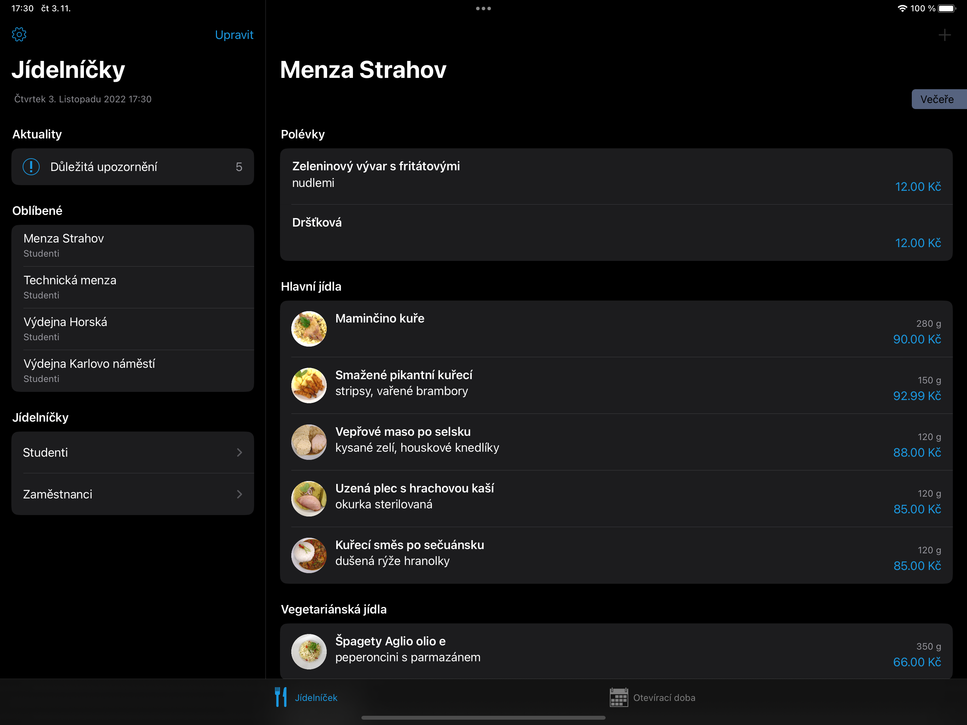Click the battery status icon
The image size is (967, 725).
tap(947, 8)
